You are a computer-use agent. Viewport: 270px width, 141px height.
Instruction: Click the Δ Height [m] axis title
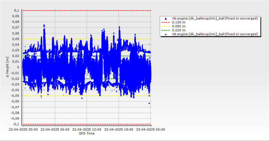7,67
